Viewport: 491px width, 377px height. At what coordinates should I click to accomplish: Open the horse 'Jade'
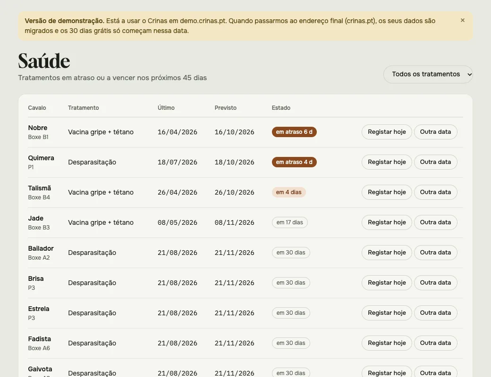coord(36,219)
